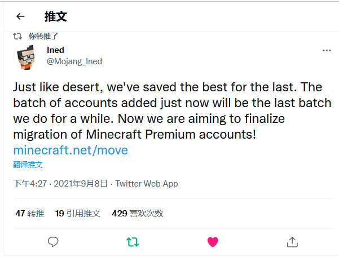This screenshot has width=339, height=257.
Task: Open the @Mojang_Ined handle
Action: (74, 61)
